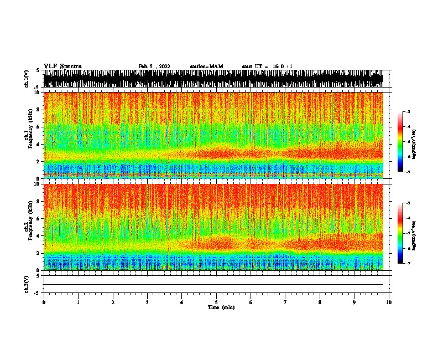Image resolution: width=438 pixels, height=339 pixels.
Task: Click the "station=MAM" header label
Action: (x=206, y=66)
